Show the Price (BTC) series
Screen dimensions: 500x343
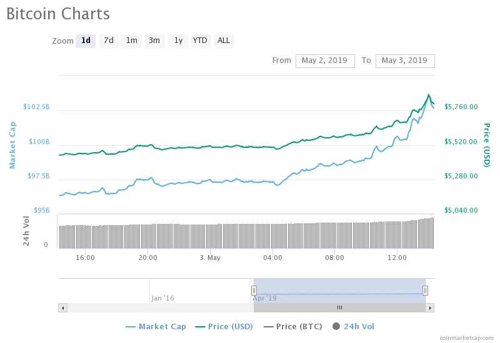pos(295,326)
